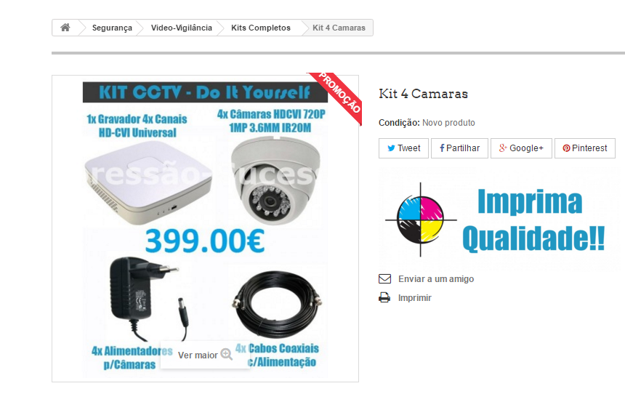Image resolution: width=625 pixels, height=394 pixels.
Task: Click the printer icon
Action: coord(384,297)
